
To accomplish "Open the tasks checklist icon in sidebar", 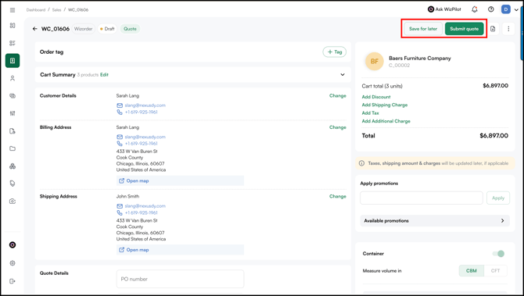I will 13,43.
